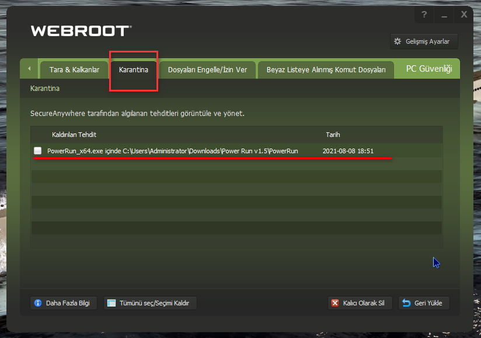Screen dimensions: 481x338
Task: Click the Tarih column header
Action: click(x=333, y=135)
